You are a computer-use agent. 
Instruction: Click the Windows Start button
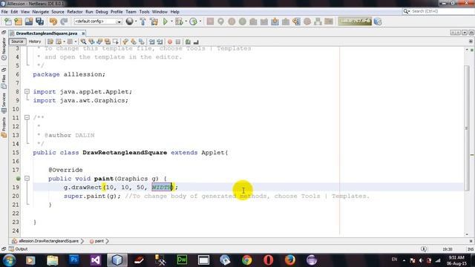point(9,260)
